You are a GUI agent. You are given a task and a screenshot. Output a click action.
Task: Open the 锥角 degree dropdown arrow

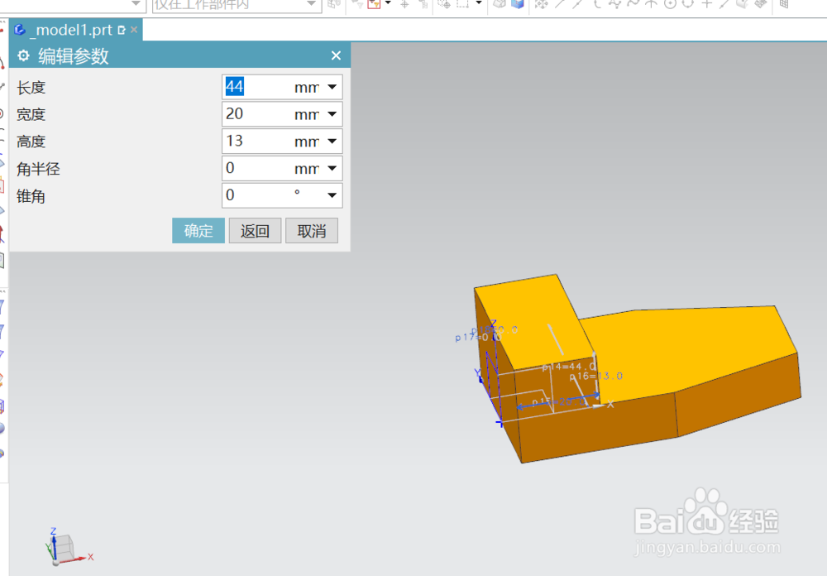[332, 195]
